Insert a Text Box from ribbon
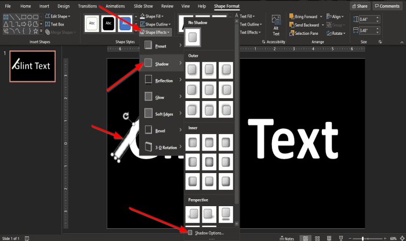The image size is (406, 241). coord(57,24)
